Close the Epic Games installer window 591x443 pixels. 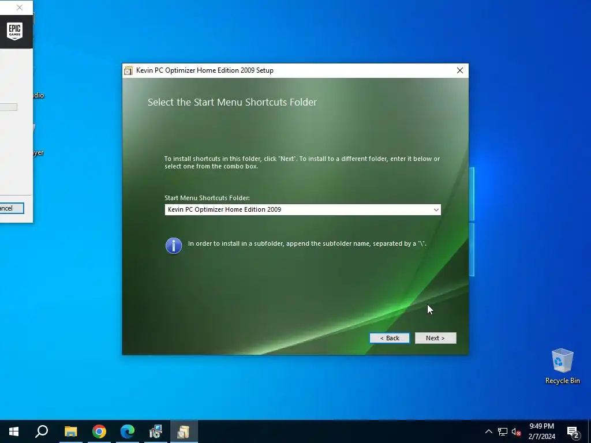(20, 7)
